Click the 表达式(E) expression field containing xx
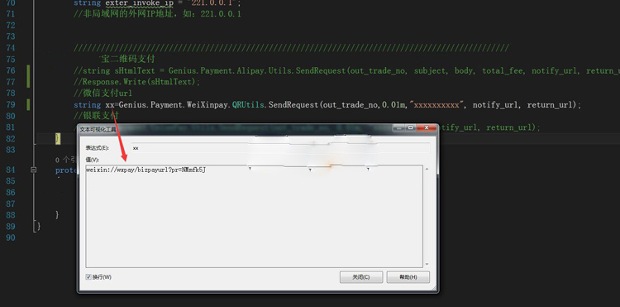 [281, 148]
